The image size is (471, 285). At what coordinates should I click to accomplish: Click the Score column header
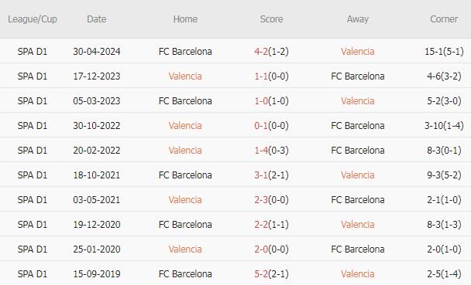pyautogui.click(x=271, y=19)
